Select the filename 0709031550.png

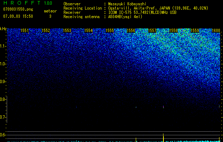[x=18, y=9]
